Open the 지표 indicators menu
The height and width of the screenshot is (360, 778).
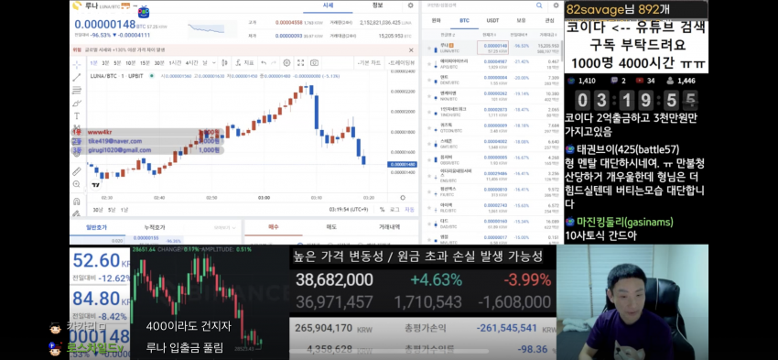[244, 62]
